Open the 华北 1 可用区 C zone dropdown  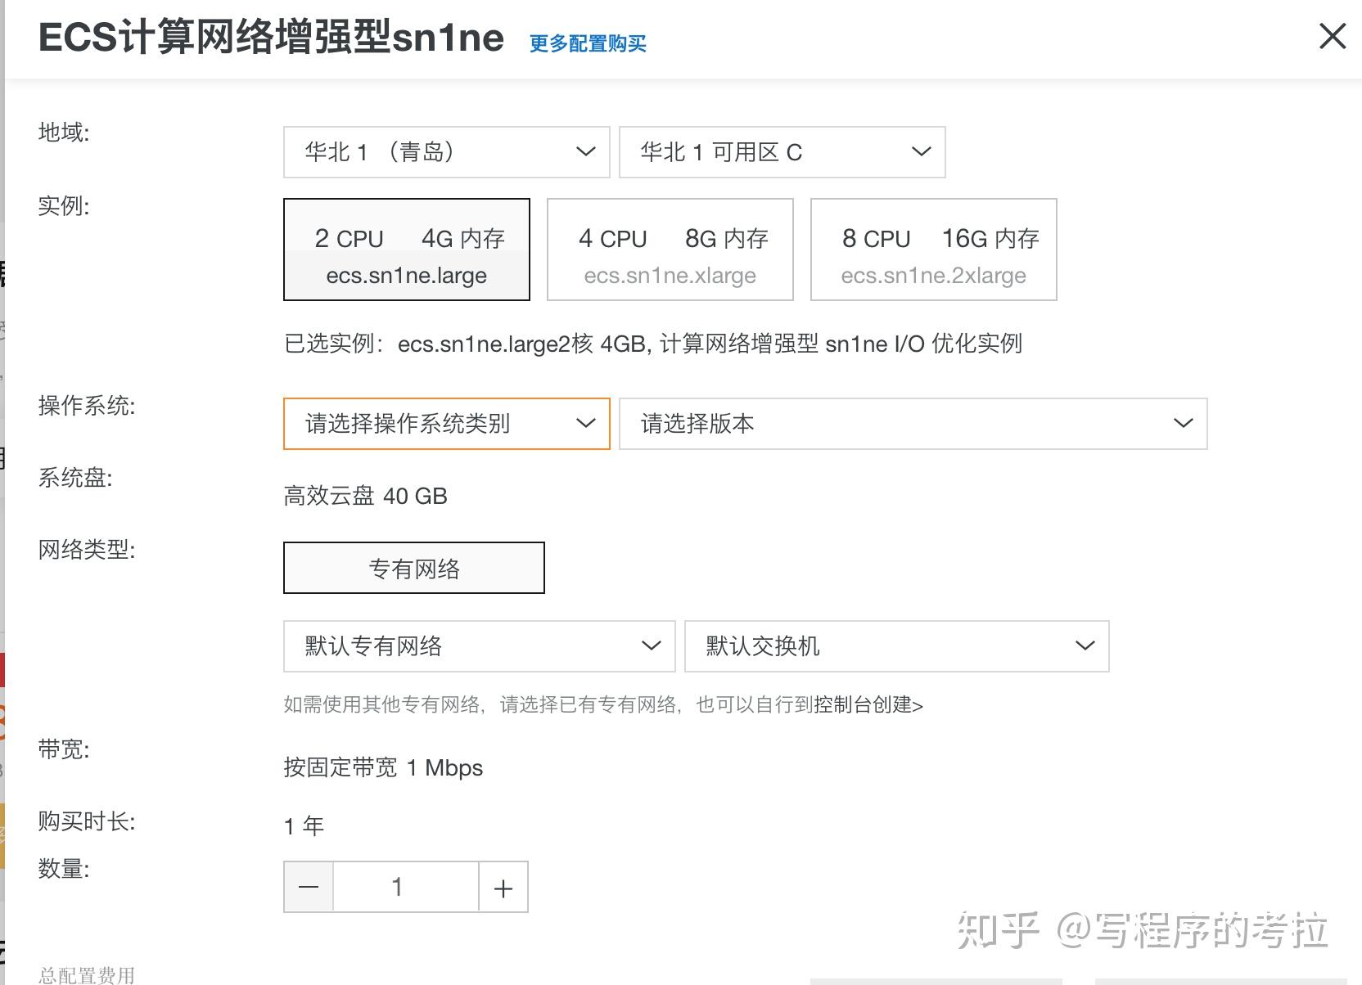point(782,152)
